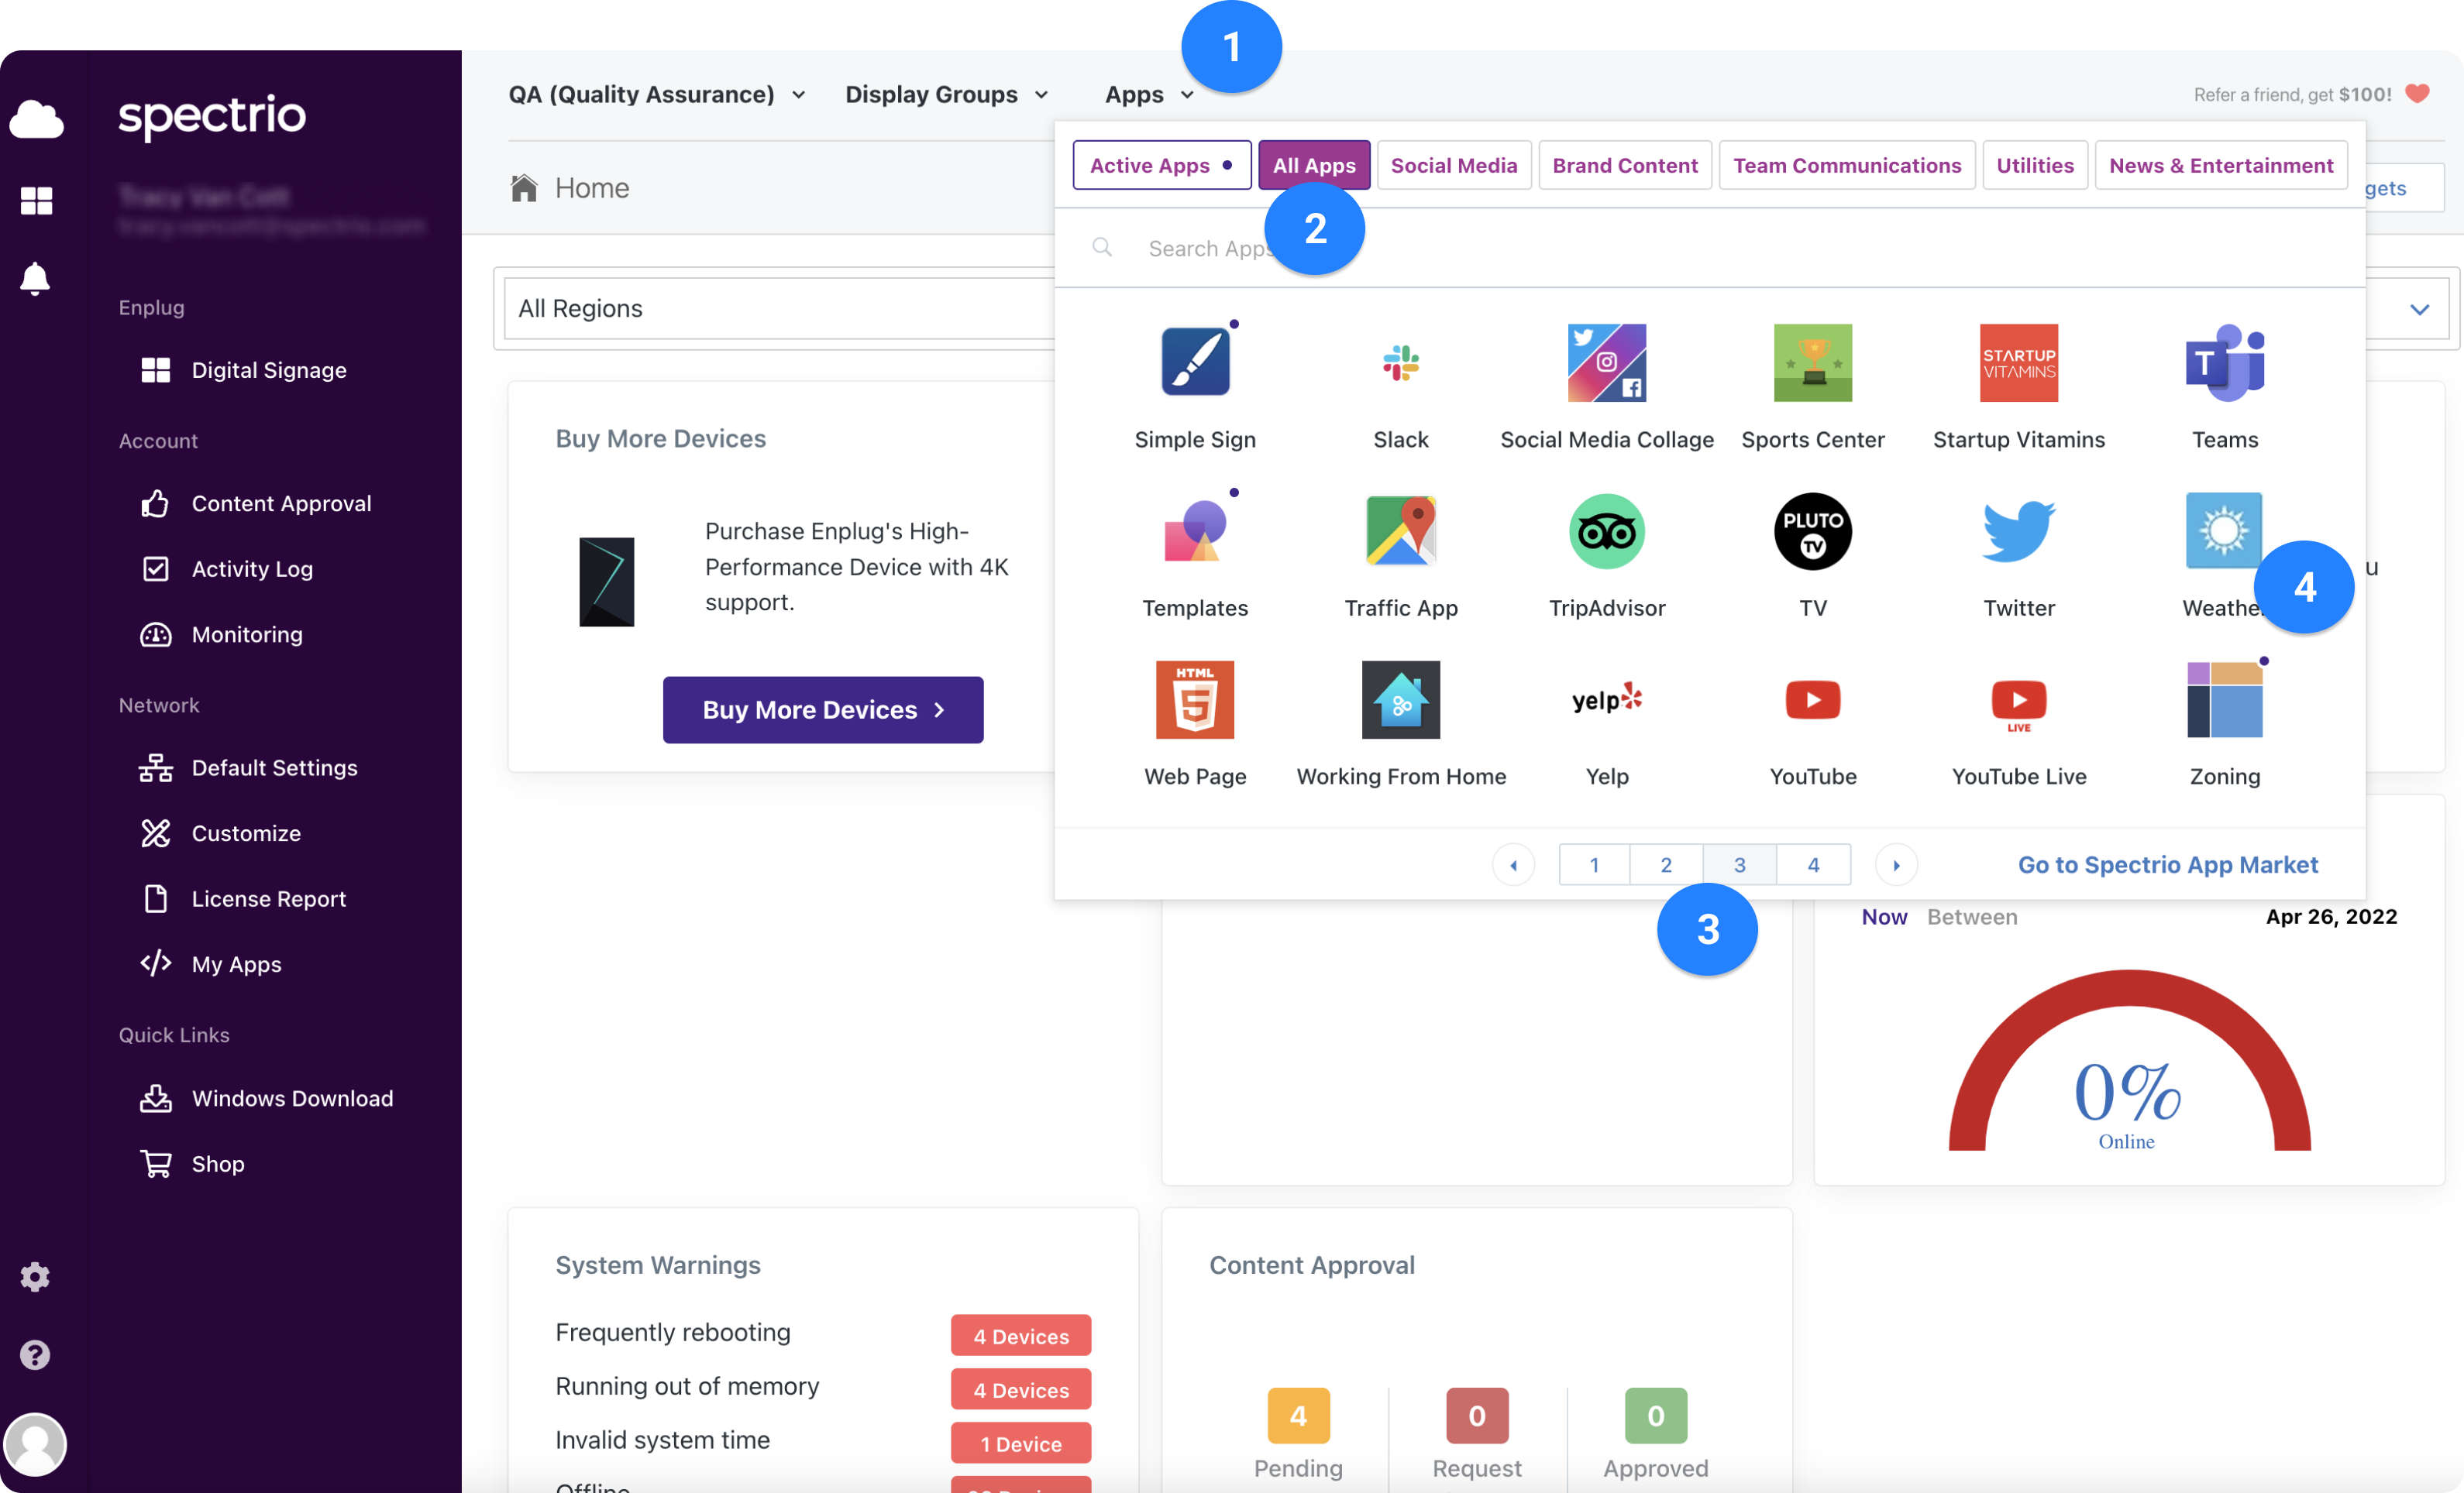The height and width of the screenshot is (1493, 2464).
Task: Open Shop quick link
Action: [x=193, y=1164]
